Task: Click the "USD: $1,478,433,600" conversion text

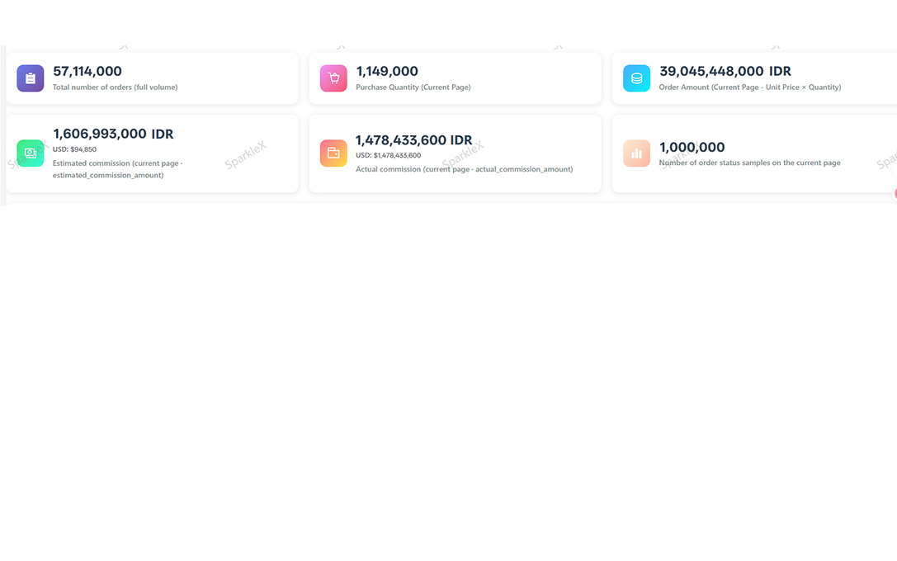Action: (x=388, y=156)
